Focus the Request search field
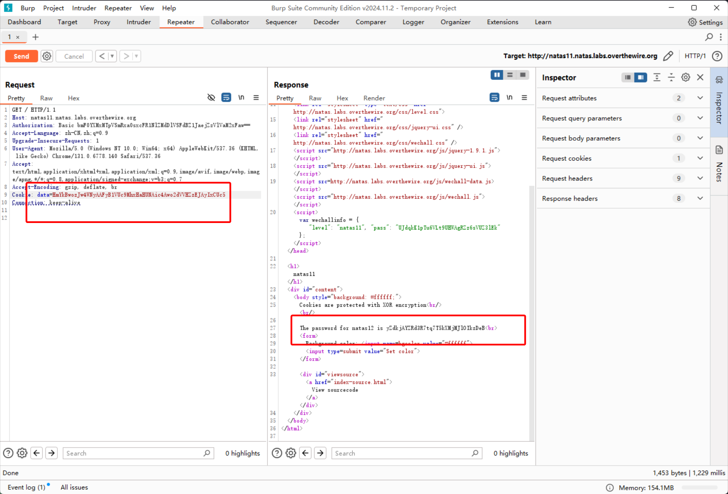This screenshot has width=728, height=494. (x=138, y=453)
